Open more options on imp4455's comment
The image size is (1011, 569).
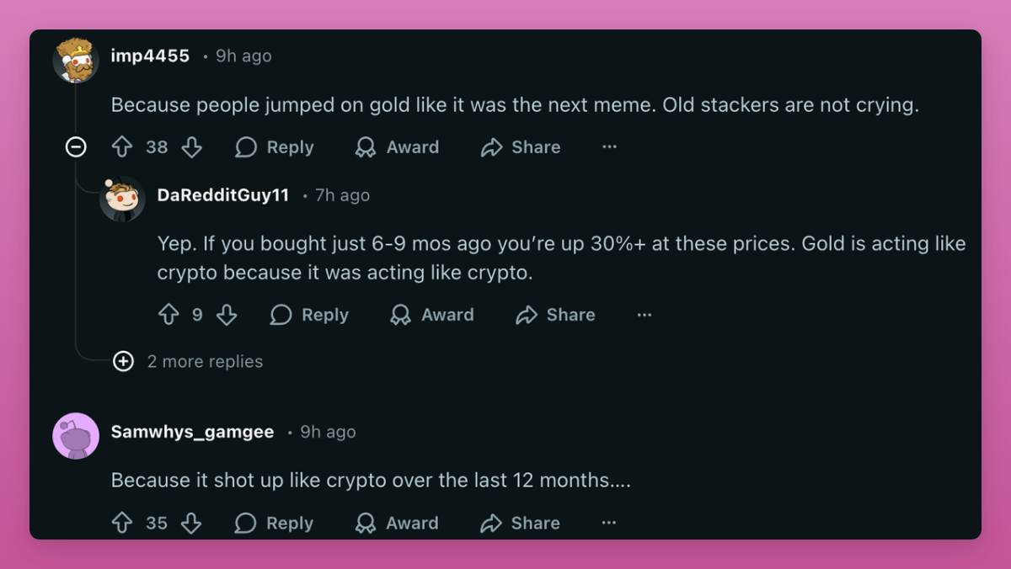coord(609,147)
